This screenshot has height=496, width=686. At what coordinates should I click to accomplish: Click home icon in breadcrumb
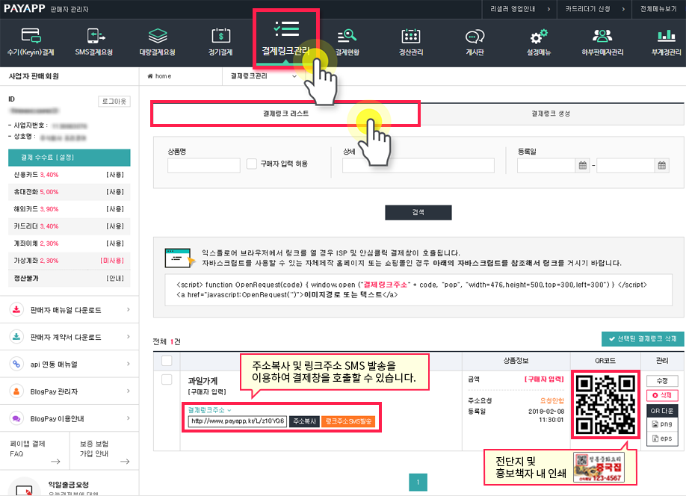(x=150, y=76)
